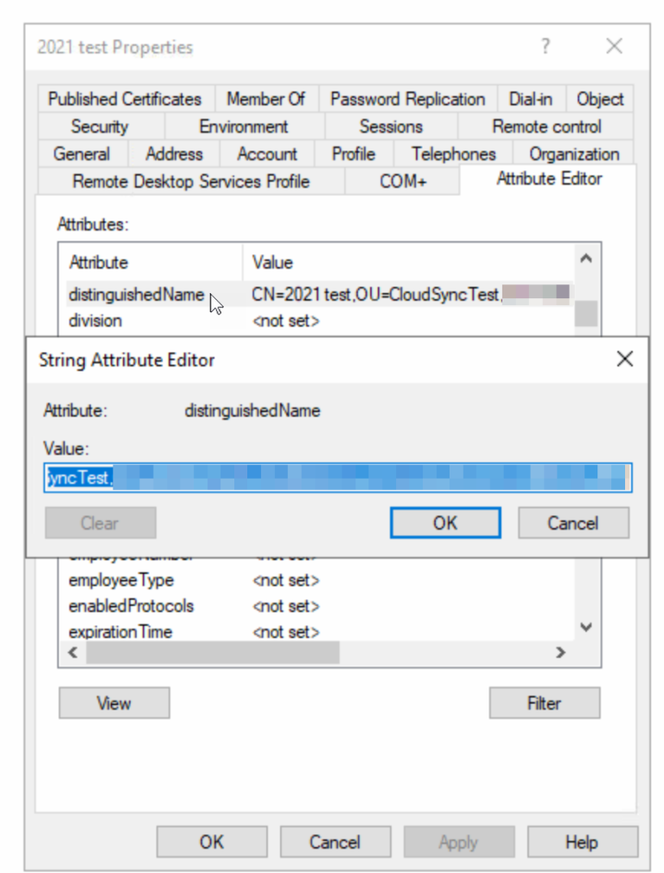Switch to the Member Of tab

click(x=265, y=99)
